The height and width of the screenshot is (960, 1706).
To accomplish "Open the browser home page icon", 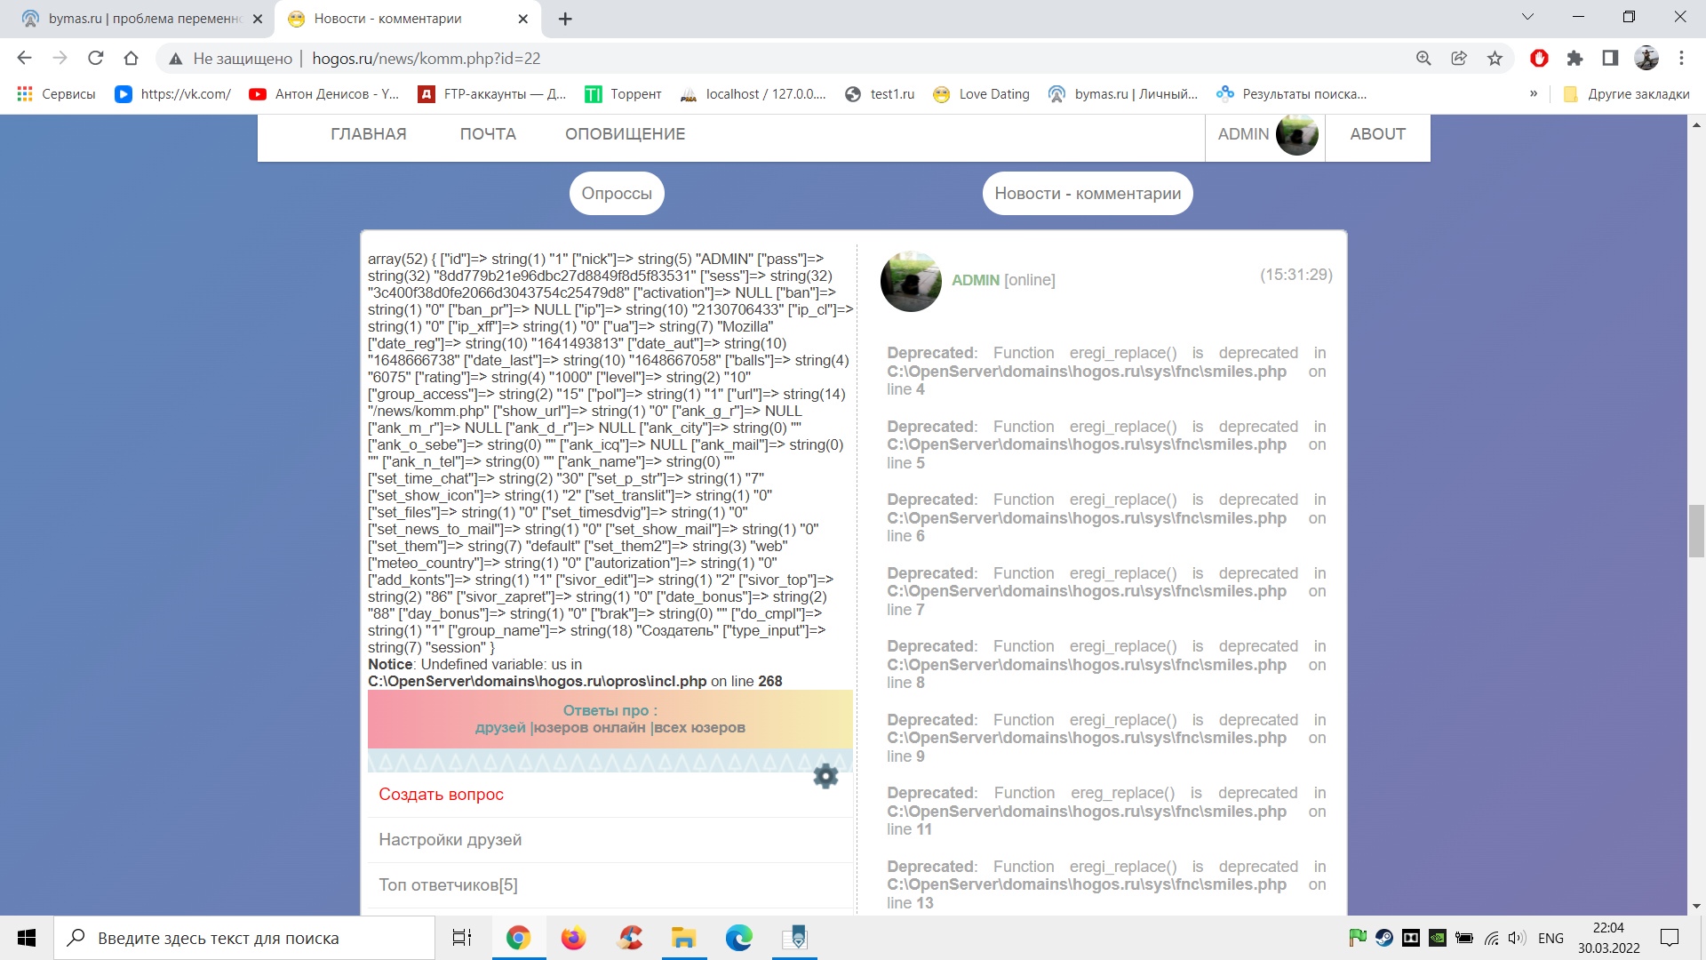I will pos(132,59).
